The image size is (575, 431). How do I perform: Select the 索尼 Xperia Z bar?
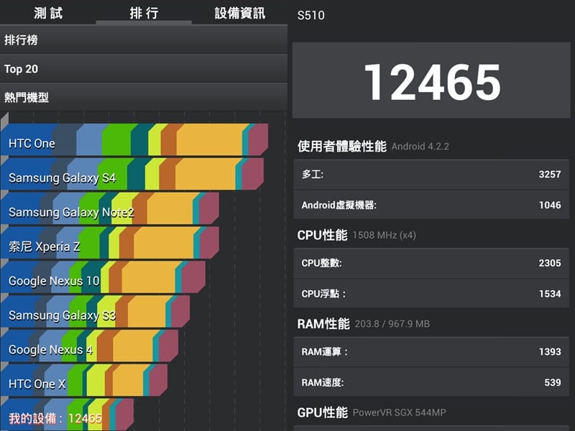110,243
